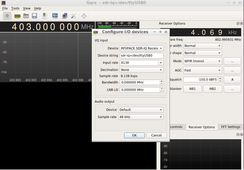
Task: Float the lower-right dock panel below tabs
Action: tap(238, 135)
